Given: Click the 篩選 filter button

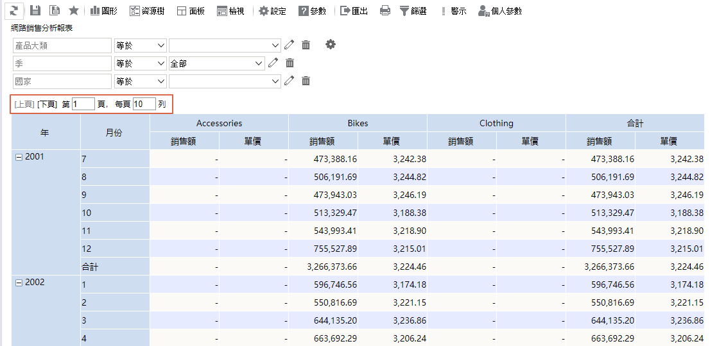Looking at the screenshot, I should (413, 11).
